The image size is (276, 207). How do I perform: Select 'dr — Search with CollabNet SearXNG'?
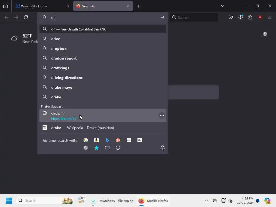click(103, 29)
